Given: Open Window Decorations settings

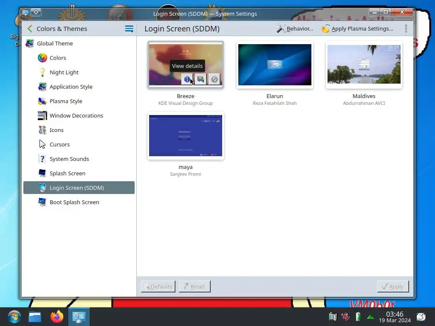Looking at the screenshot, I should (x=79, y=115).
